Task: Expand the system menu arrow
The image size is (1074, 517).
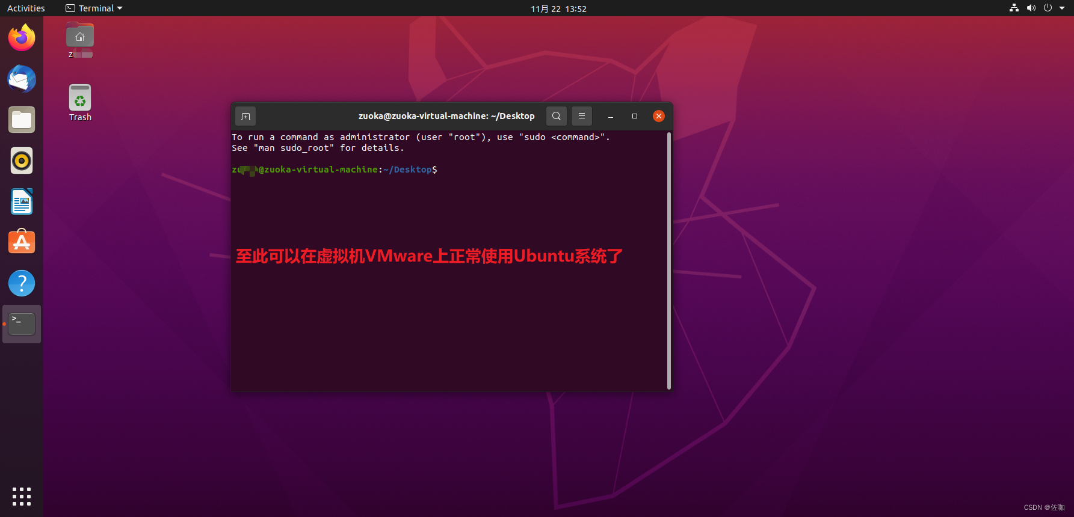Action: [x=1062, y=8]
